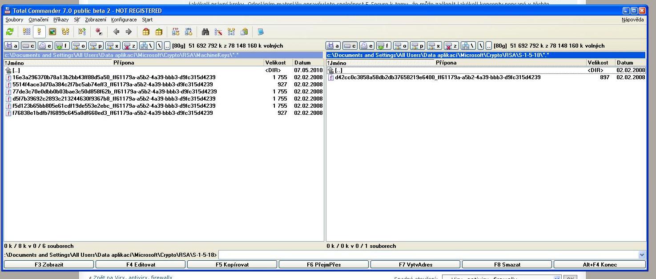Open the FTP connect icon
Image resolution: width=656 pixels, height=279 pixels.
coord(176,32)
